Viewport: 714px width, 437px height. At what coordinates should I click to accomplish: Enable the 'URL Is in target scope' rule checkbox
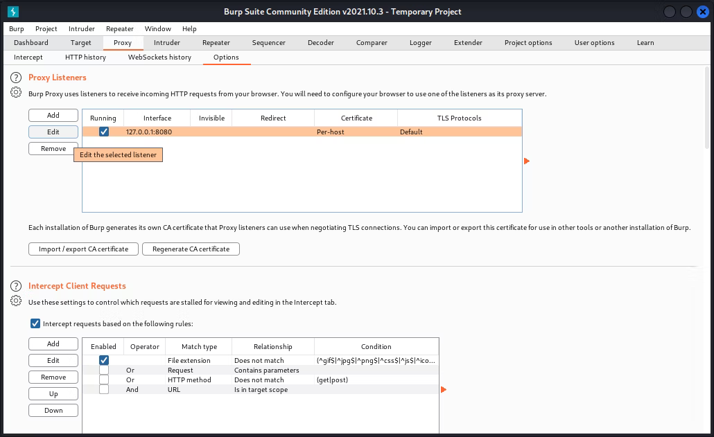[104, 390]
